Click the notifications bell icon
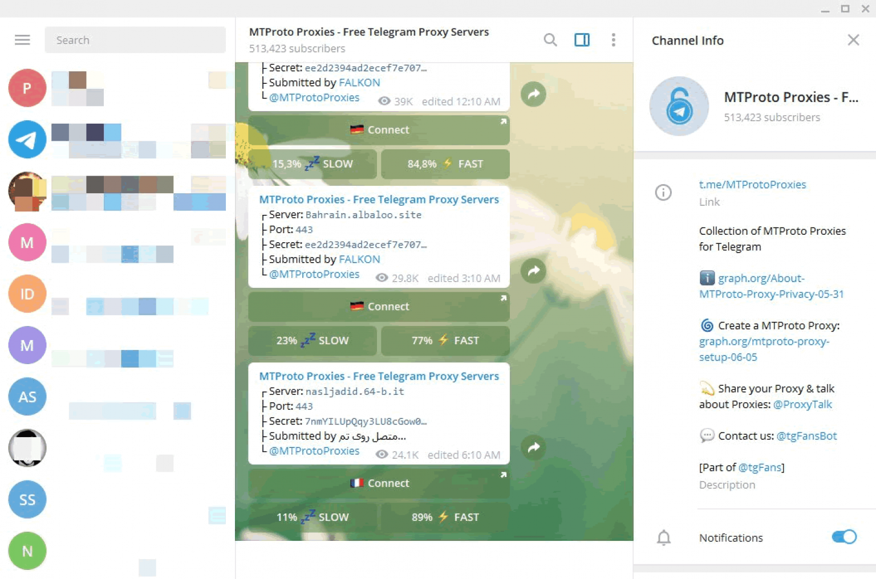Image resolution: width=876 pixels, height=579 pixels. coord(663,537)
